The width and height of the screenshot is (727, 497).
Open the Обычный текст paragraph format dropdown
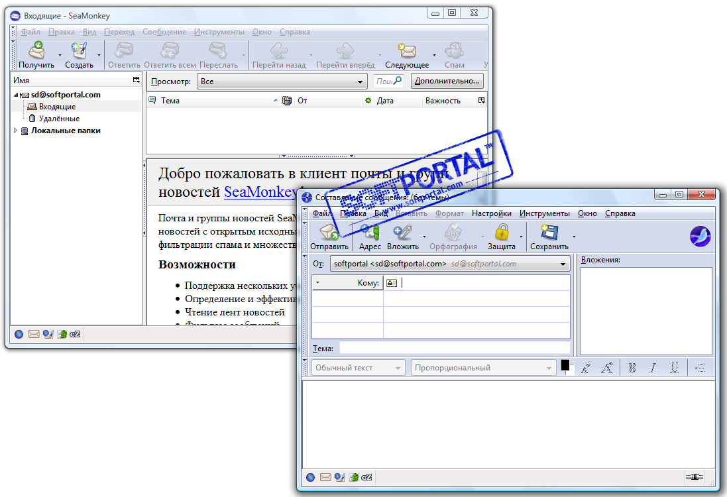[358, 368]
